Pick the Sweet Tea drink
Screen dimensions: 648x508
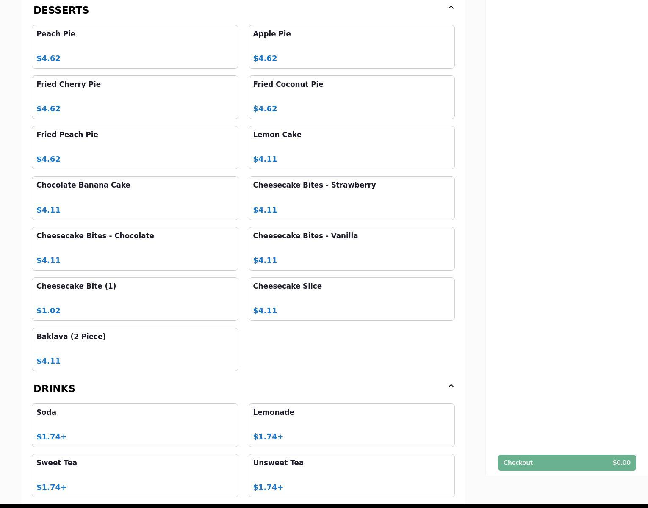coord(135,475)
